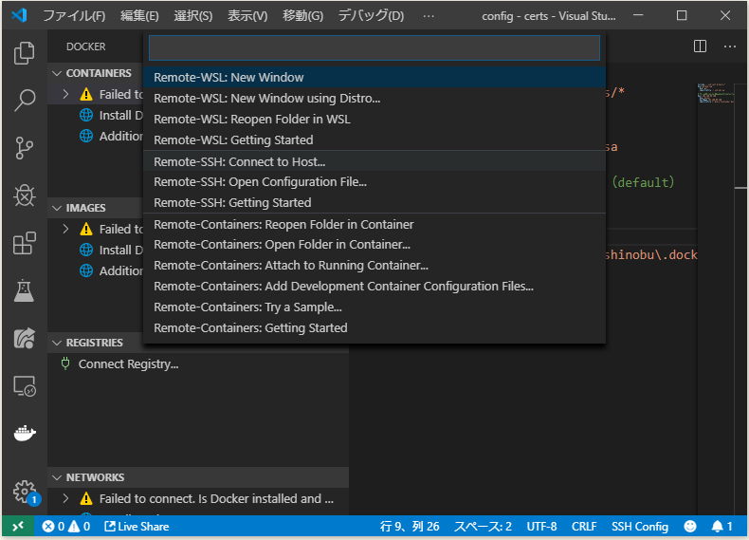749x540 pixels.
Task: Select Remote-Containers: Try a Sample
Action: click(374, 307)
